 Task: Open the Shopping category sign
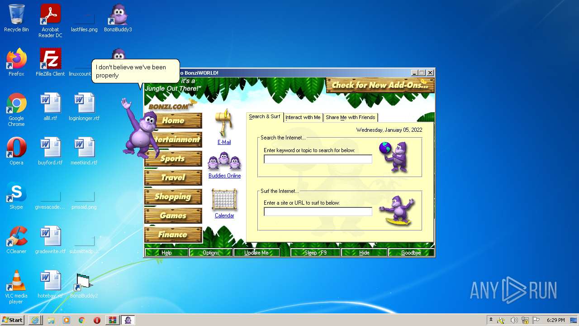173,197
